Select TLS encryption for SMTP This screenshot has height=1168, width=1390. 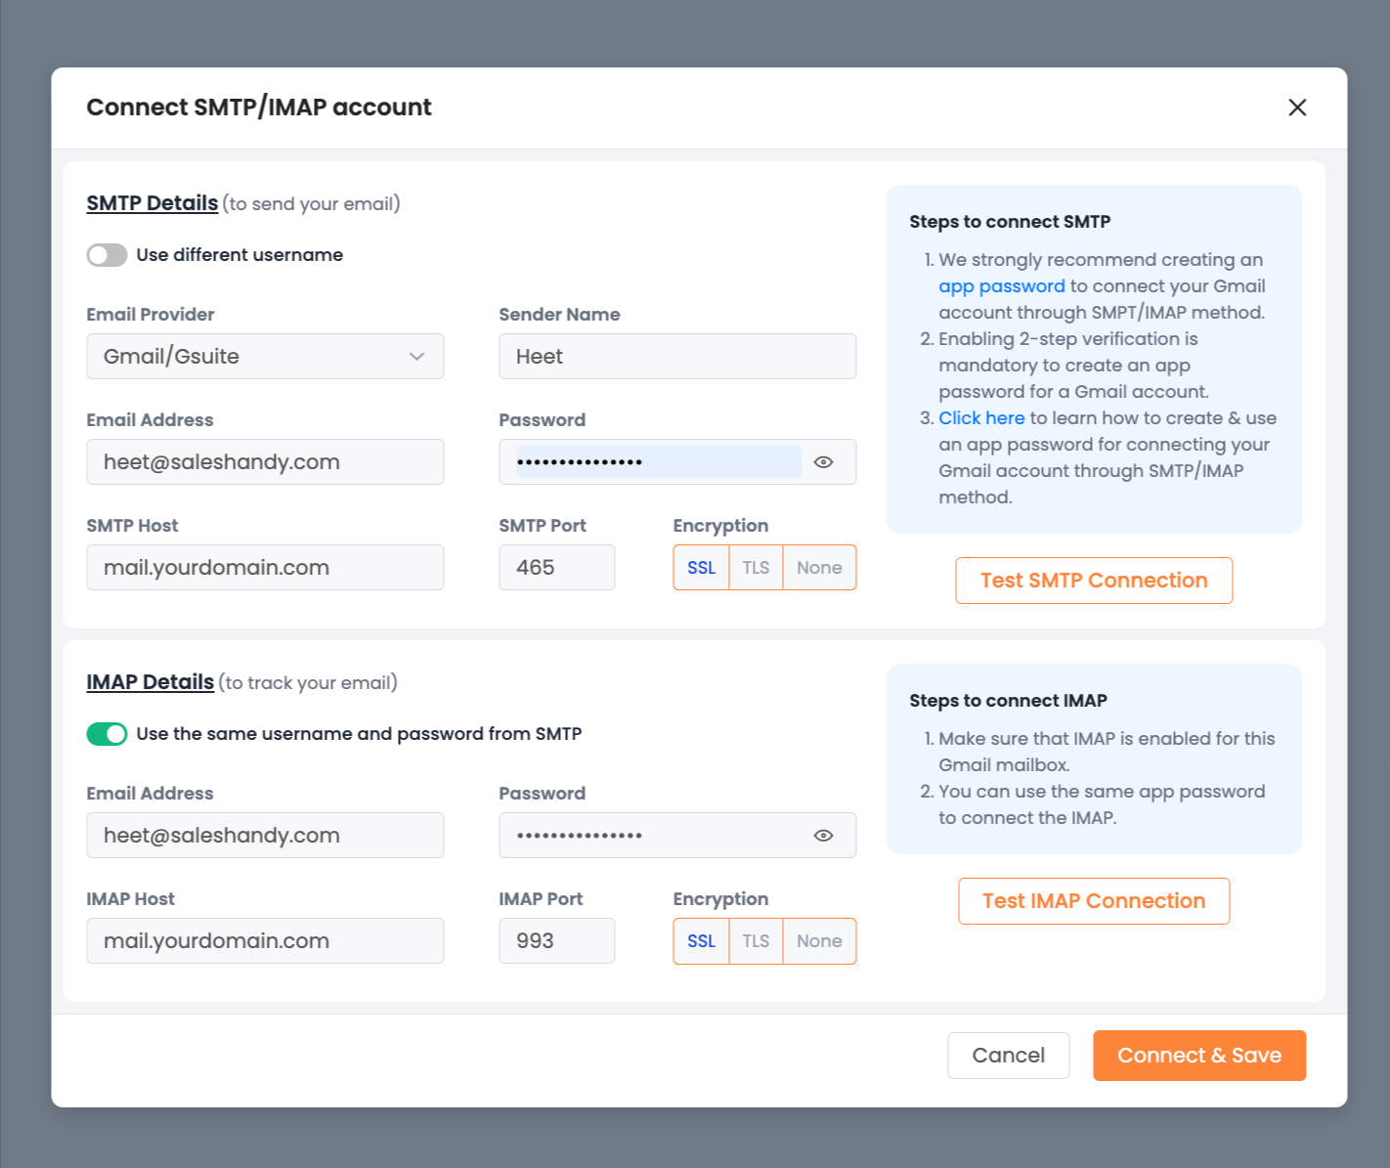click(x=756, y=568)
